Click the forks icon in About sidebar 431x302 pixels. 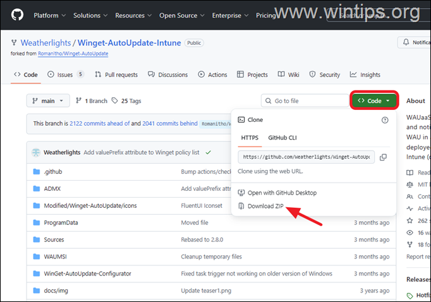tap(410, 245)
